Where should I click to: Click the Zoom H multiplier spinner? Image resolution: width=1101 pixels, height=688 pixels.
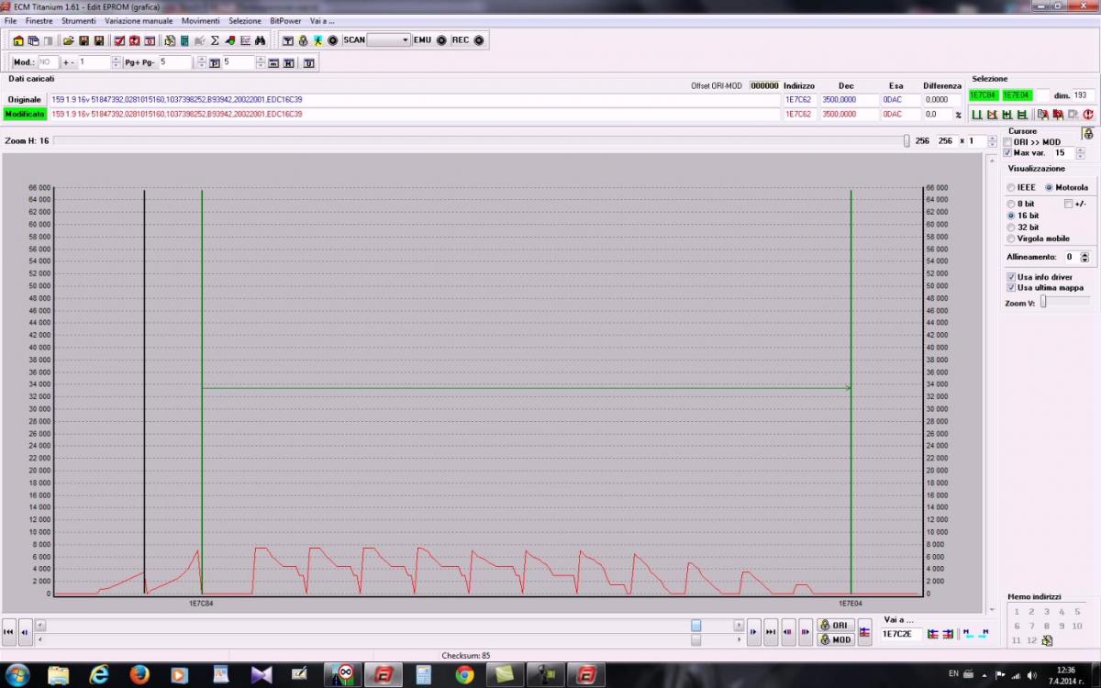click(993, 141)
